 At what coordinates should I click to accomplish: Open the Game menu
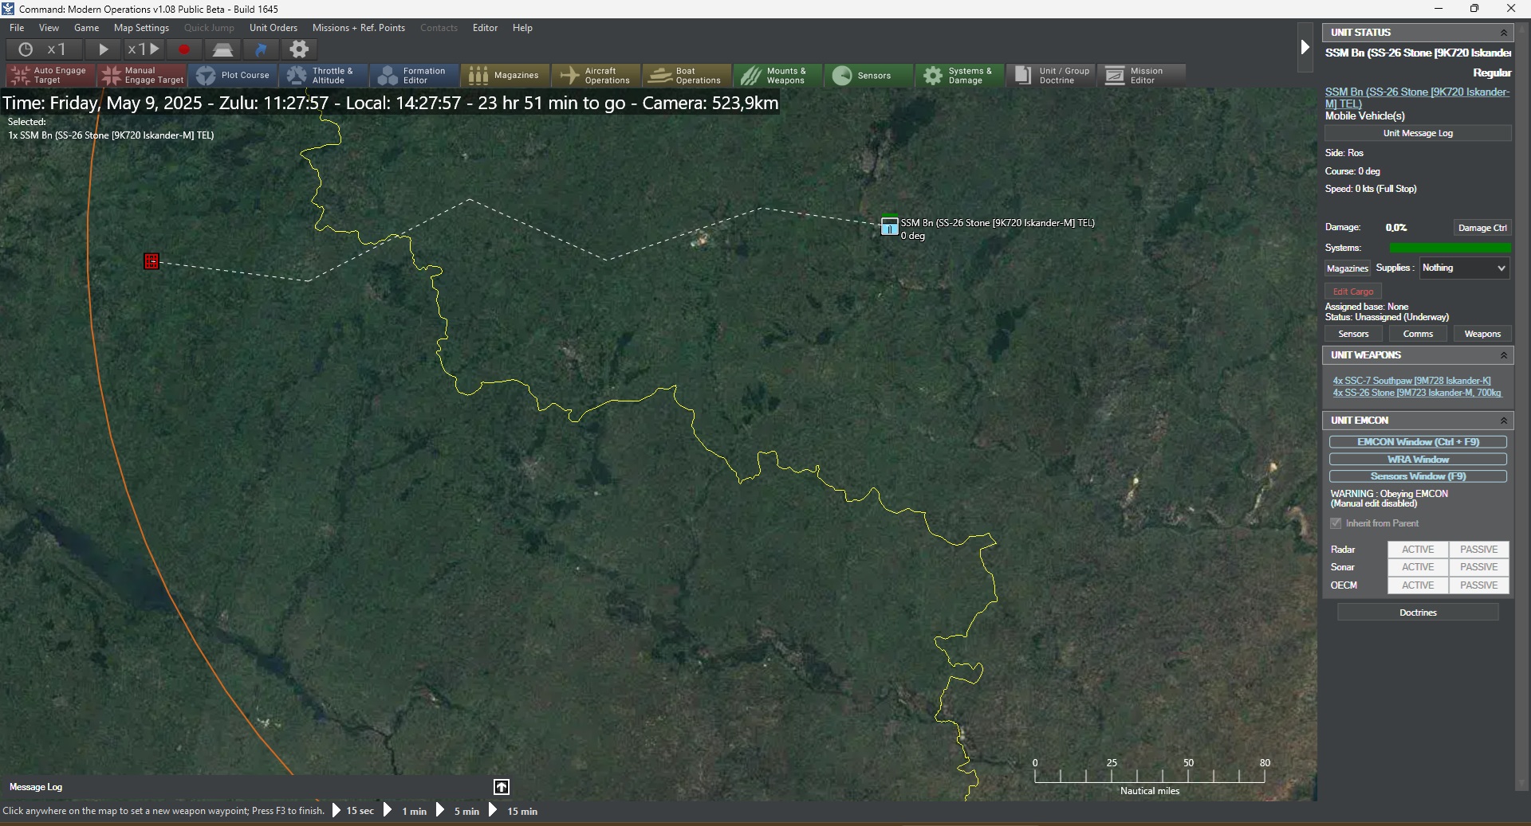pyautogui.click(x=86, y=28)
